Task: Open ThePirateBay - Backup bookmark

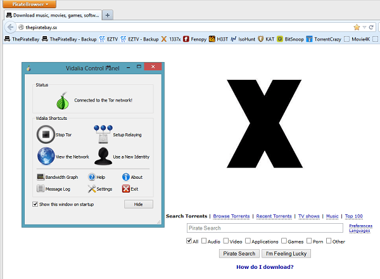Action: (69, 39)
